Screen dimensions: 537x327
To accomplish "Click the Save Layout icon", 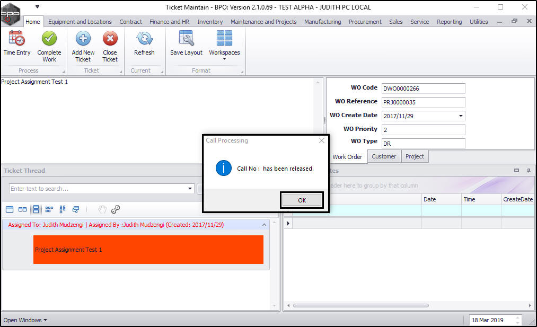I will (x=186, y=38).
